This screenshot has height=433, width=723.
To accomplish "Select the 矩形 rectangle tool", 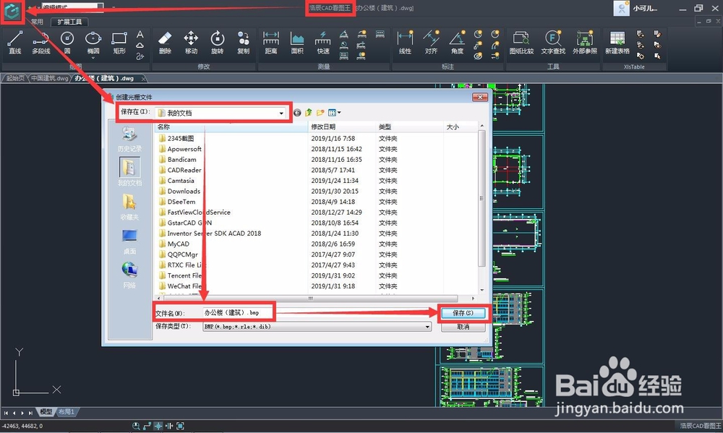I will click(119, 43).
